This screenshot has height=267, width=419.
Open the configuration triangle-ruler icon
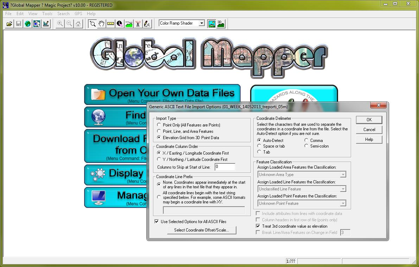(46, 24)
